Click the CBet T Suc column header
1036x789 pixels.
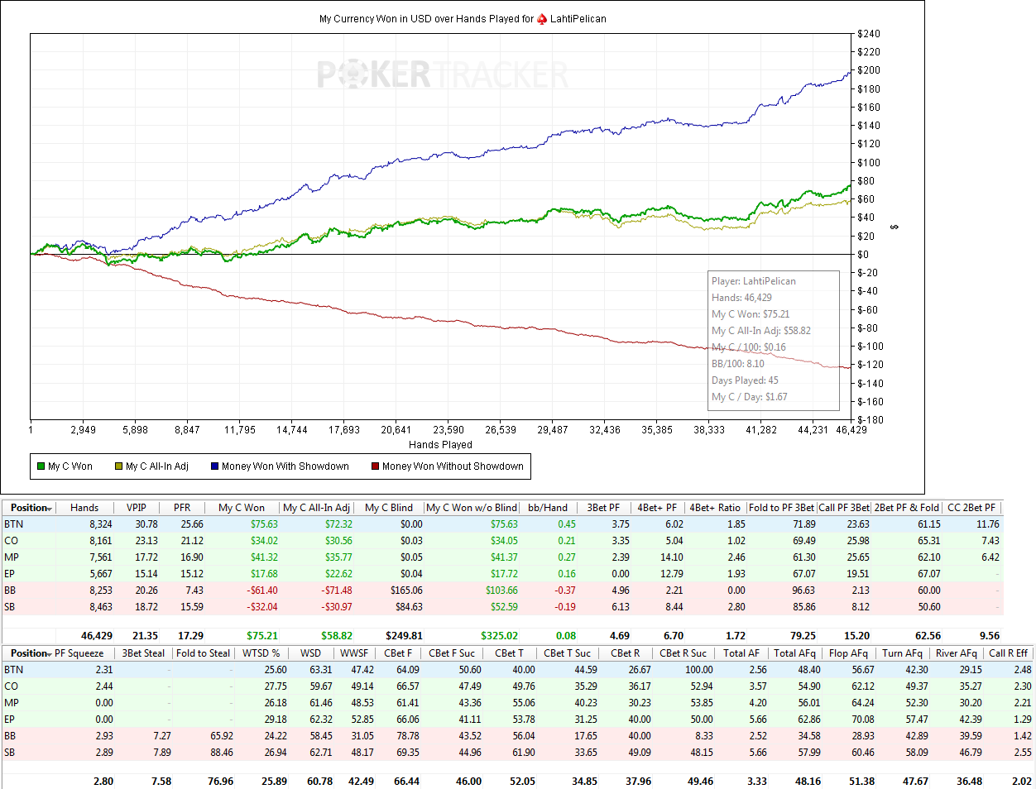pos(568,653)
